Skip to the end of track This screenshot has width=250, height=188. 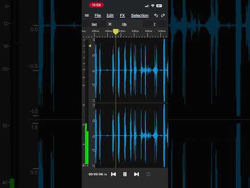(136, 174)
